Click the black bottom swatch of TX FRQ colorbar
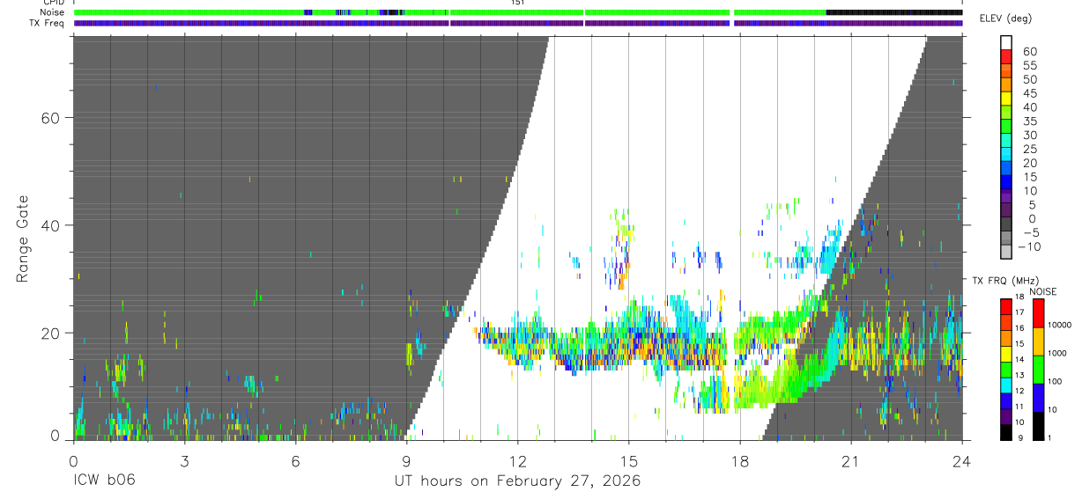Viewport: 1082px width, 499px height. pos(1005,432)
